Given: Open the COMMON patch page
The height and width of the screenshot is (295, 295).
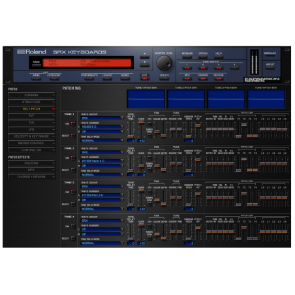Looking at the screenshot, I should pyautogui.click(x=31, y=95).
